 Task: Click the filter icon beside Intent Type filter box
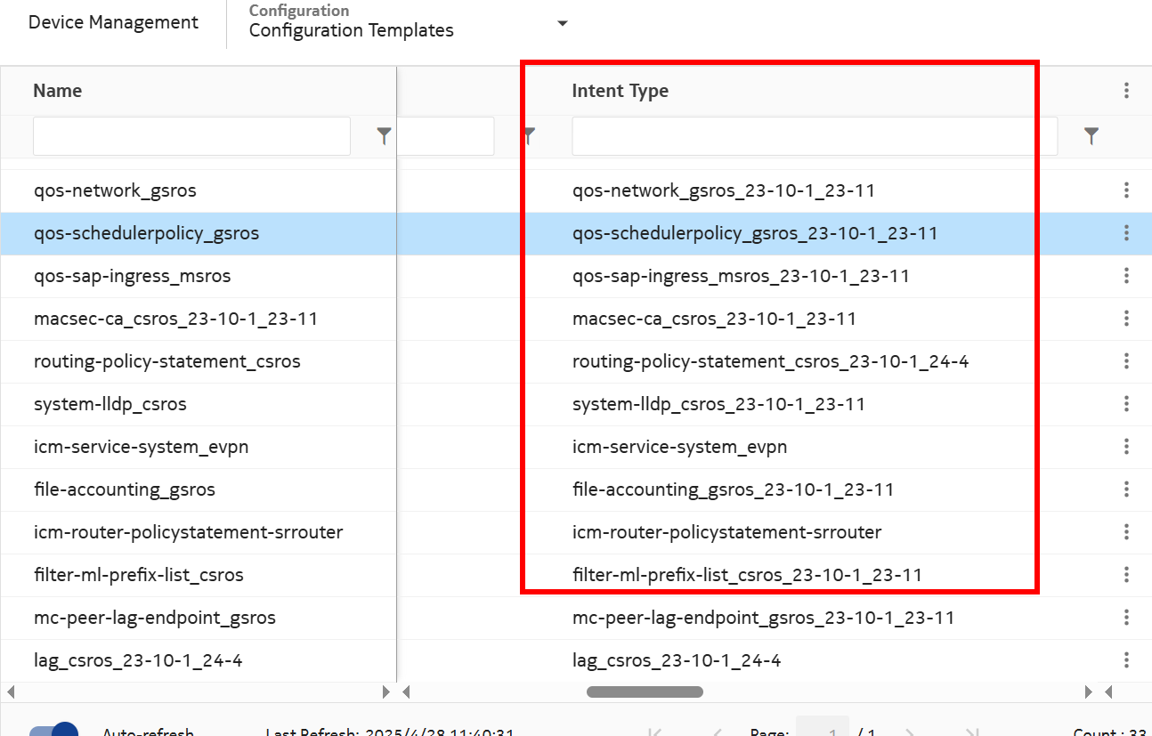pyautogui.click(x=1091, y=136)
